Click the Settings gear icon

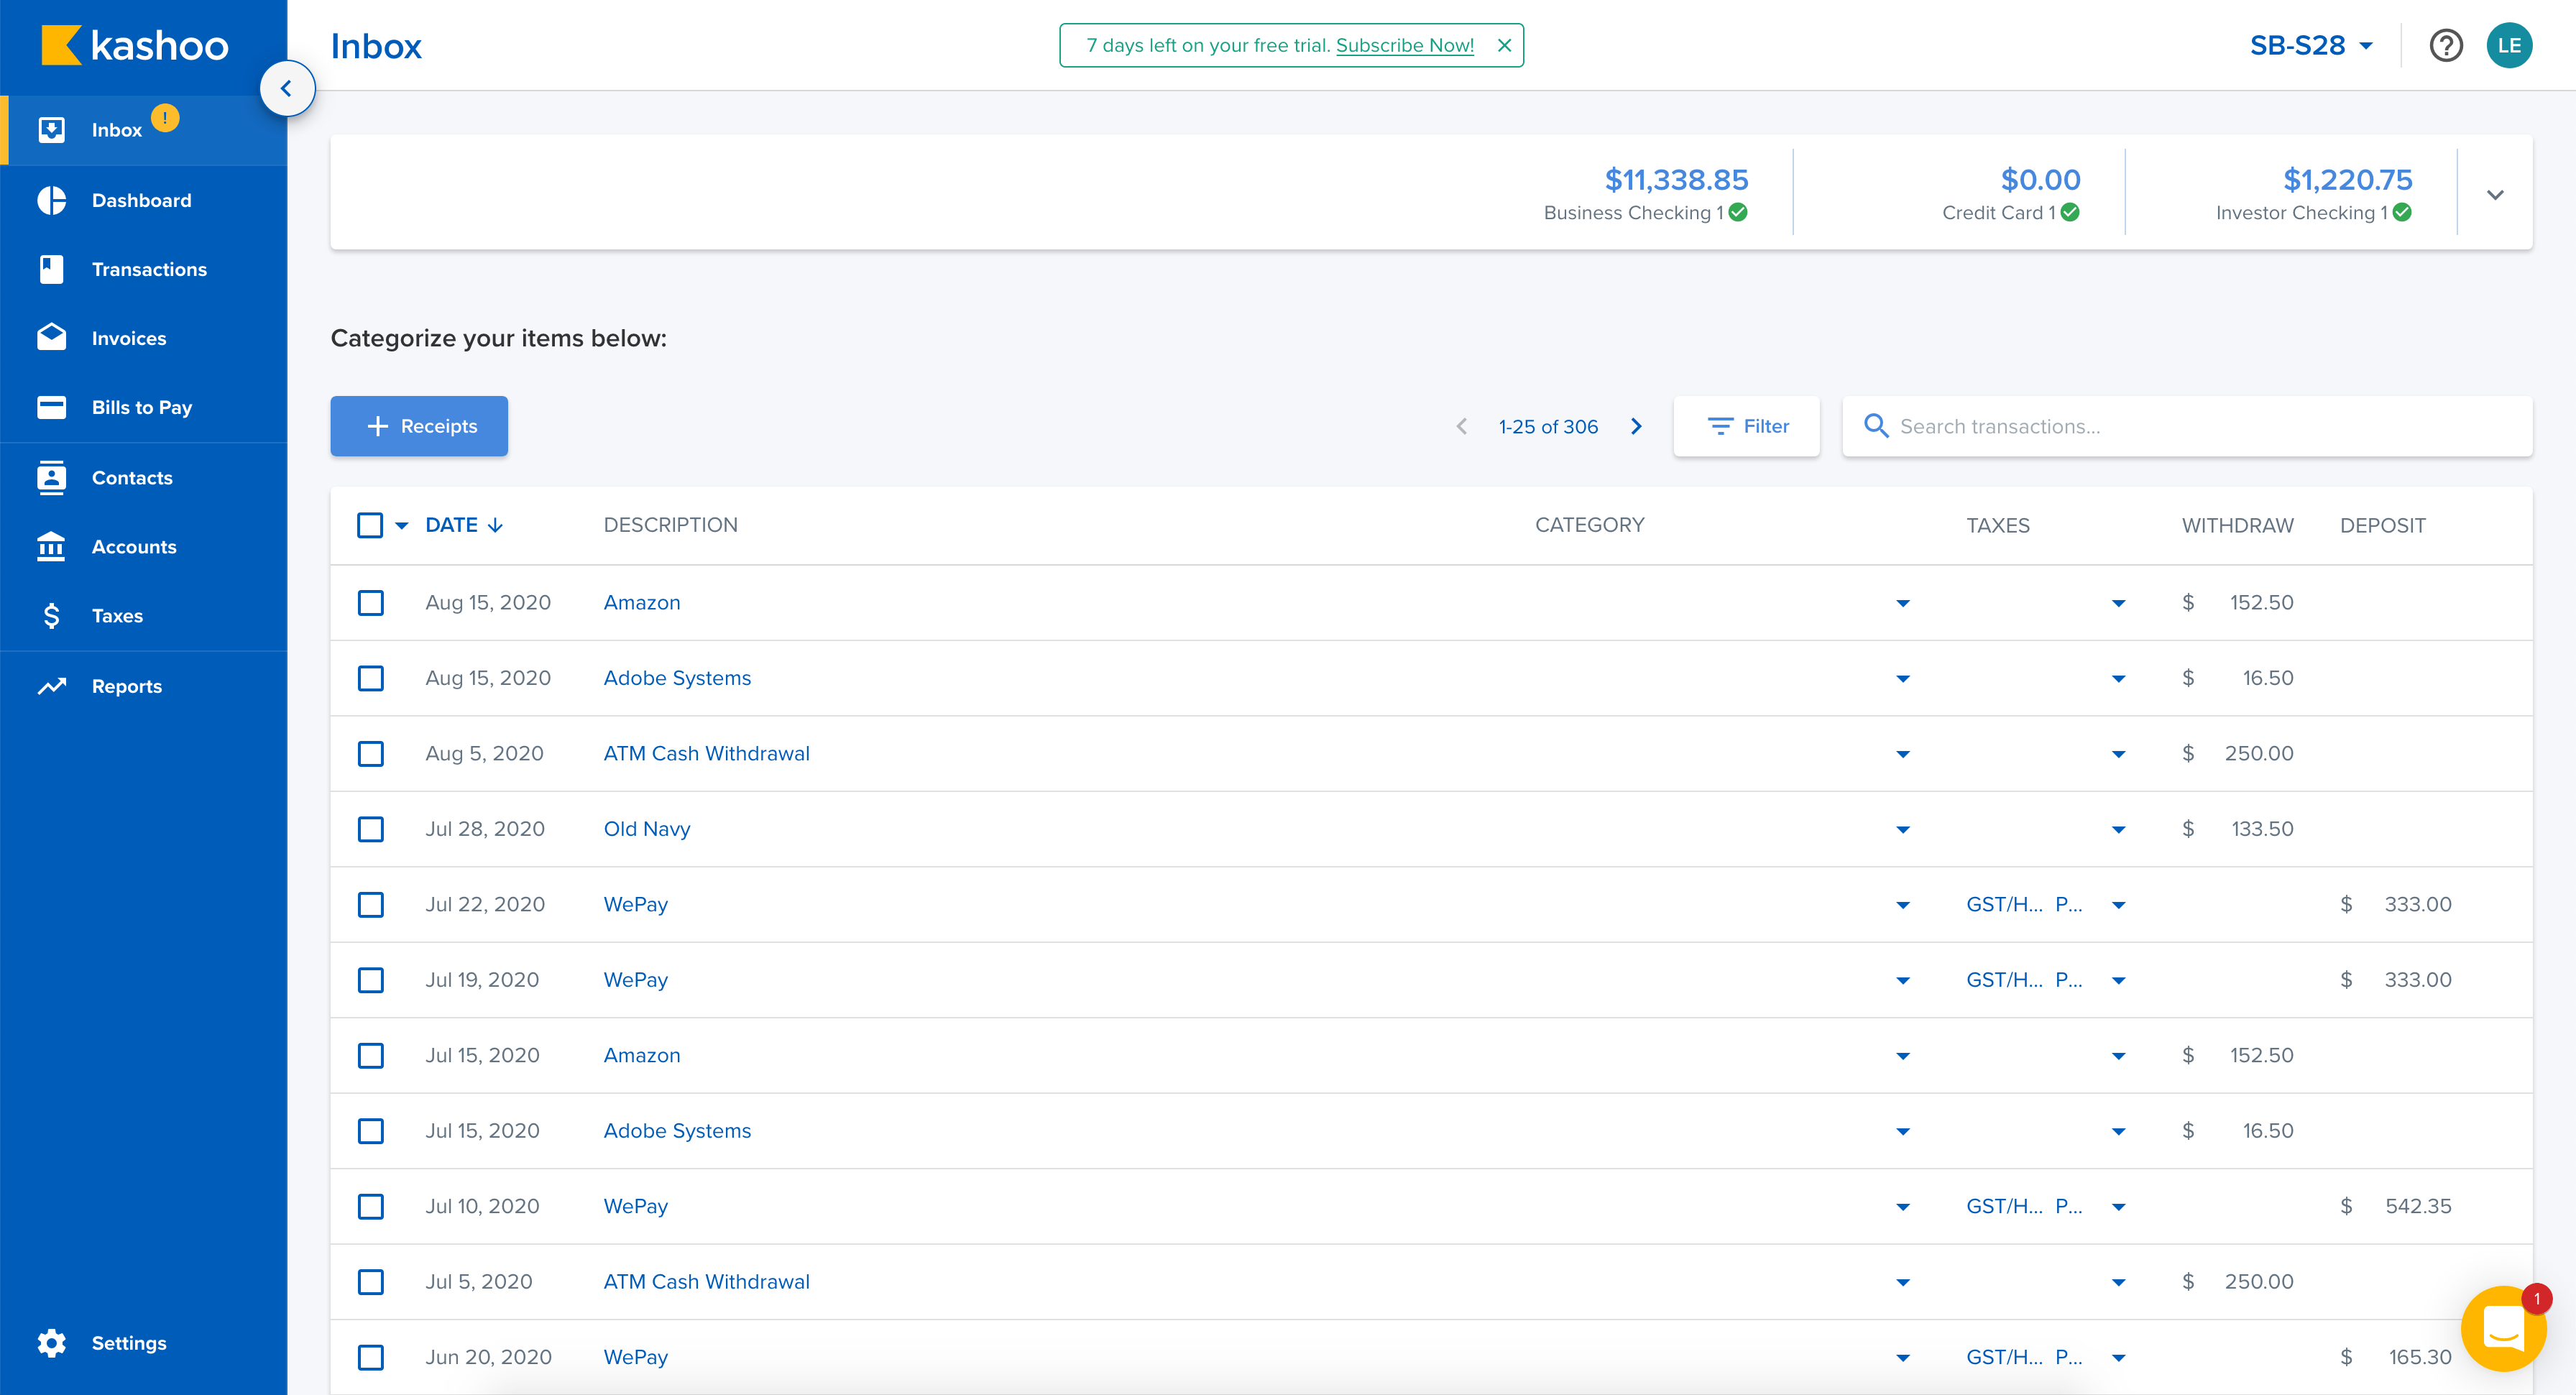pyautogui.click(x=51, y=1342)
